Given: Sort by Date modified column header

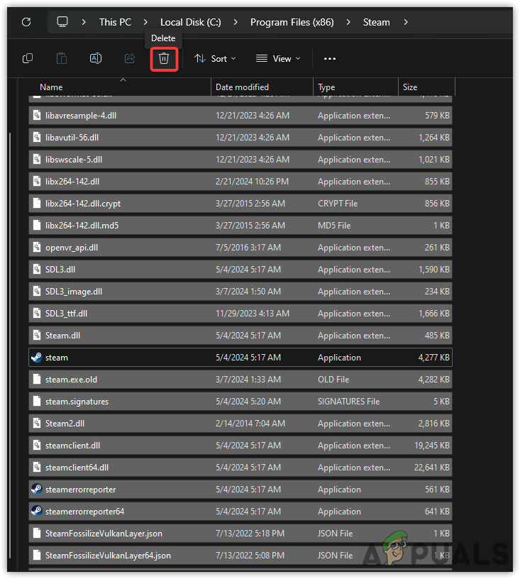Looking at the screenshot, I should point(242,87).
